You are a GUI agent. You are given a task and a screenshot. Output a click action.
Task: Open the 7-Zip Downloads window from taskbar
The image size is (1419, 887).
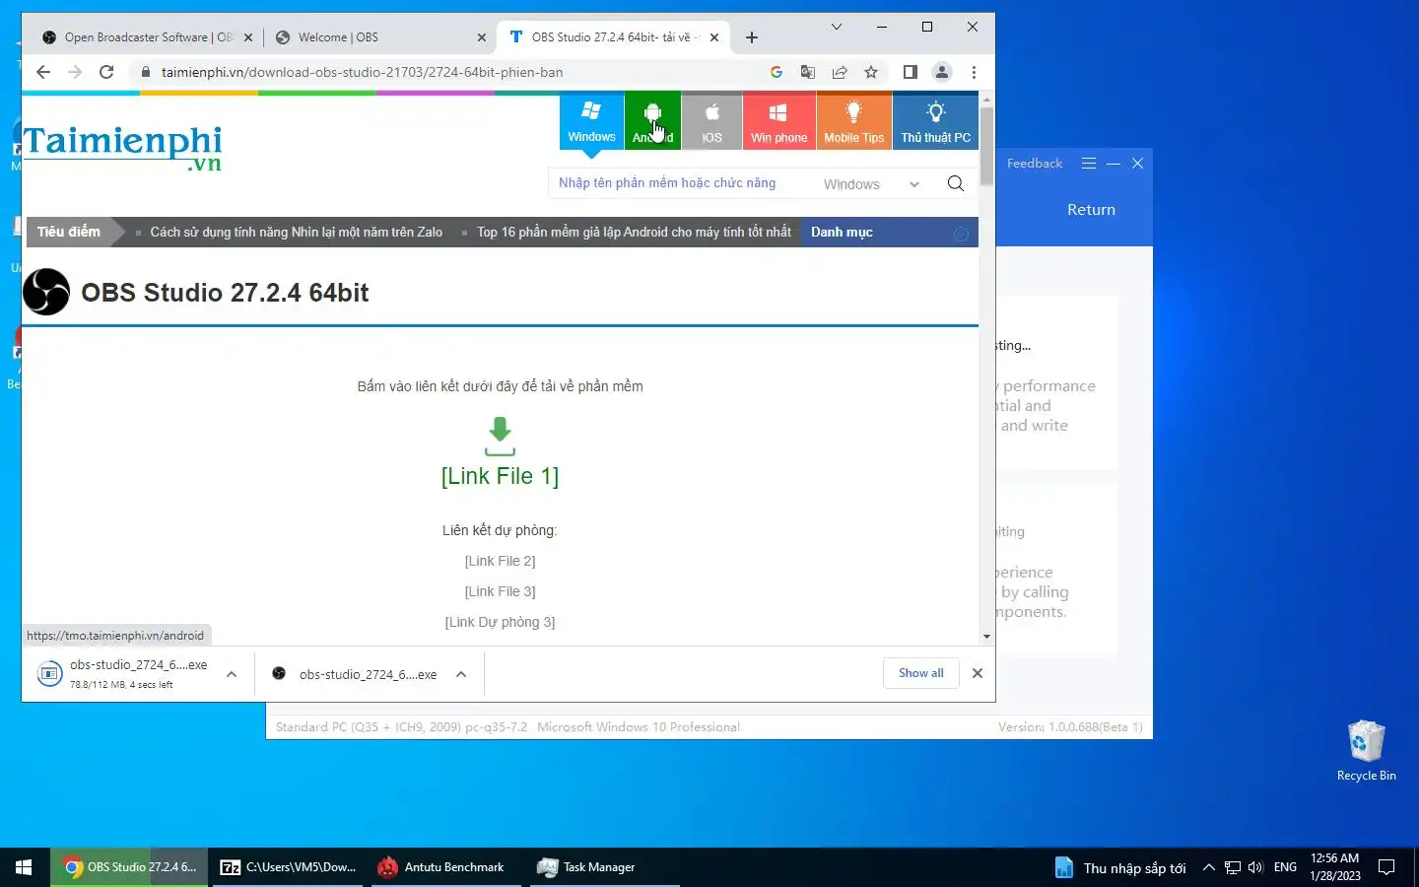pyautogui.click(x=288, y=867)
